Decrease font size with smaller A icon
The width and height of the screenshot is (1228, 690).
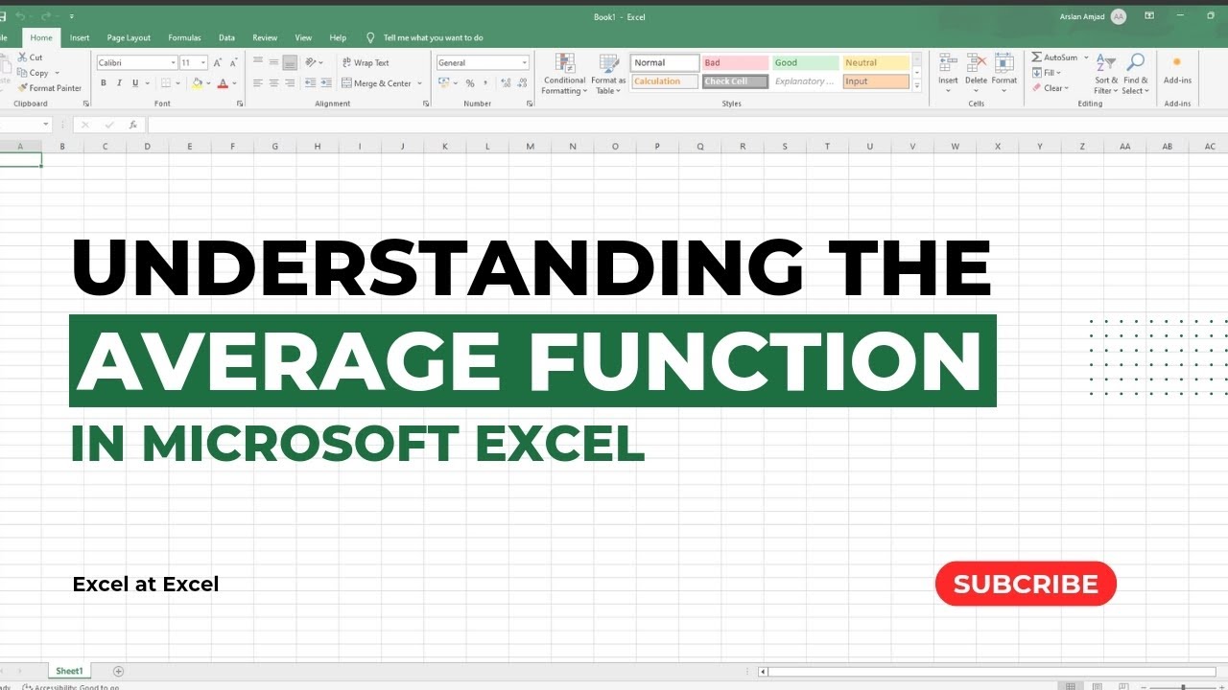click(233, 62)
